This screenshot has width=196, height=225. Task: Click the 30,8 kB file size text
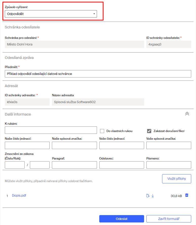(176, 196)
